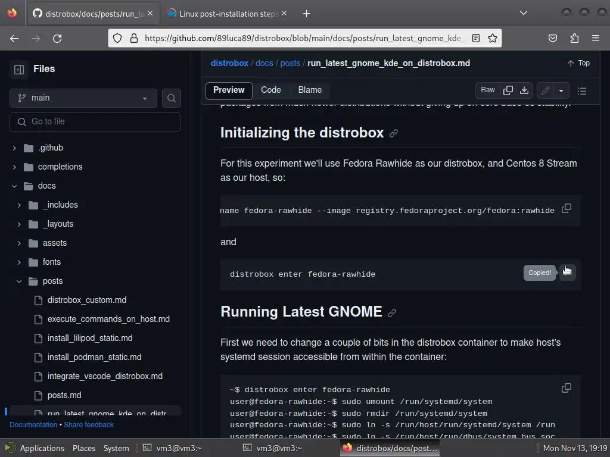Follow the docs breadcrumb link
The height and width of the screenshot is (457, 610).
point(264,63)
